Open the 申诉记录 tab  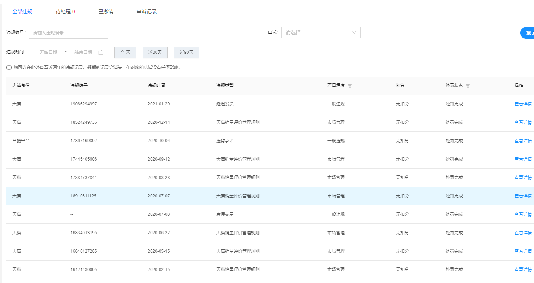147,12
